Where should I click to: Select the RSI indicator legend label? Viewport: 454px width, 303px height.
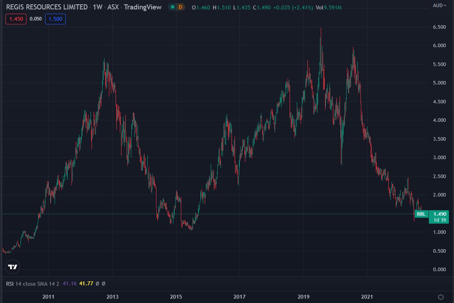coord(10,284)
